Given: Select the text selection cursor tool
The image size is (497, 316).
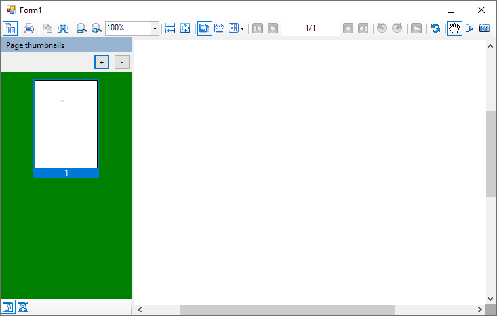Looking at the screenshot, I should pyautogui.click(x=469, y=29).
